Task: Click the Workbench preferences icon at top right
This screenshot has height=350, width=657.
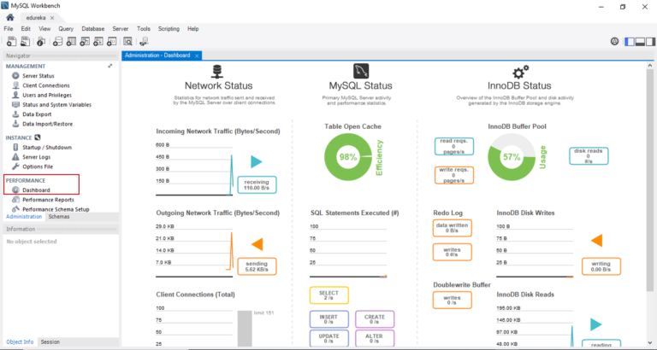Action: coord(614,40)
